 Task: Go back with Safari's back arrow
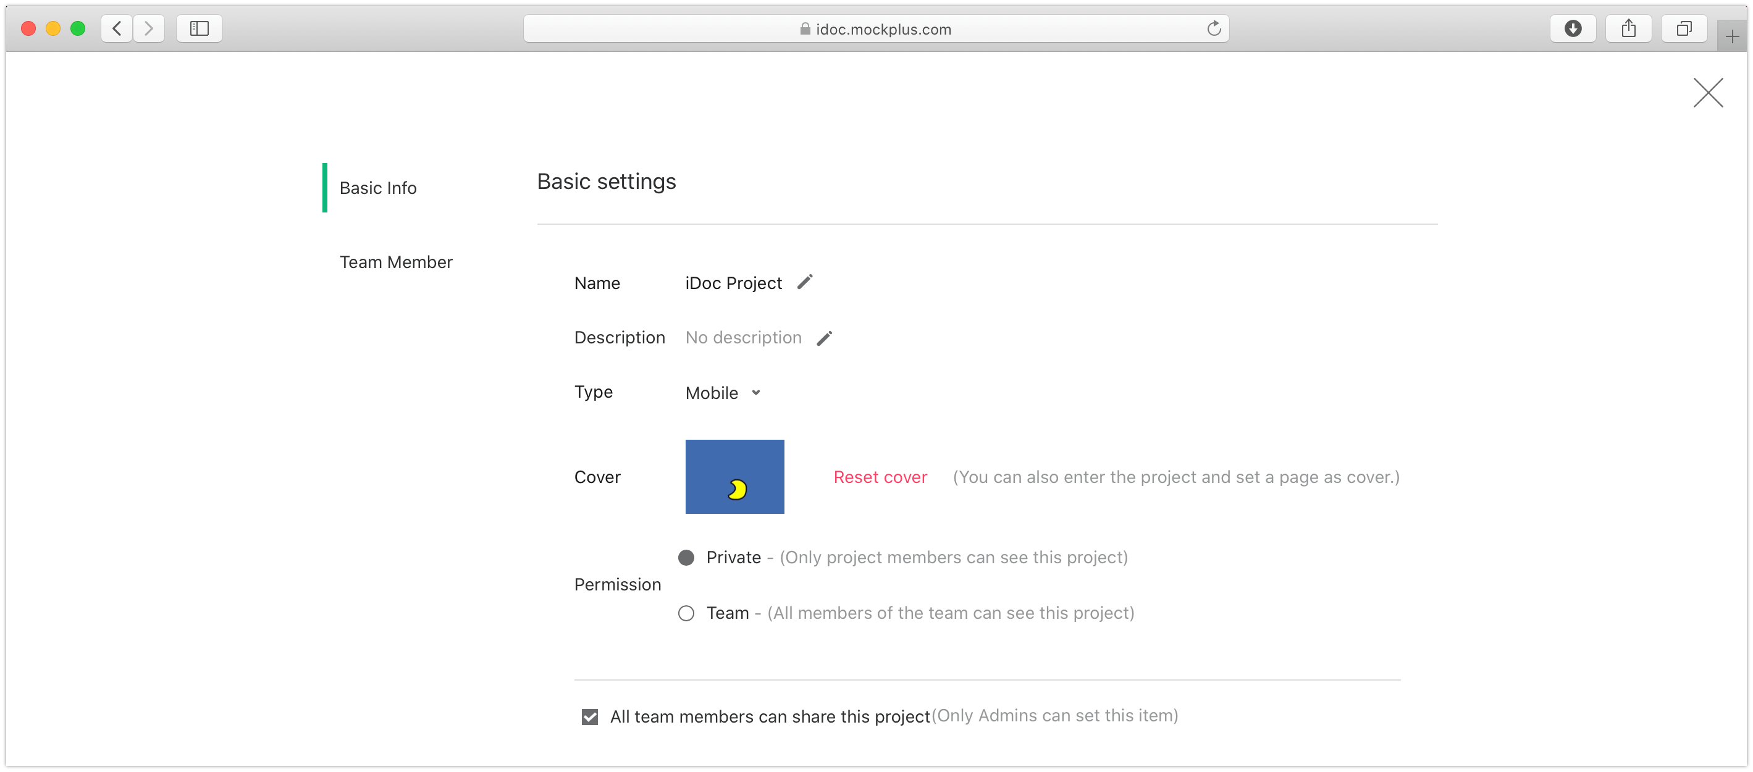tap(117, 28)
